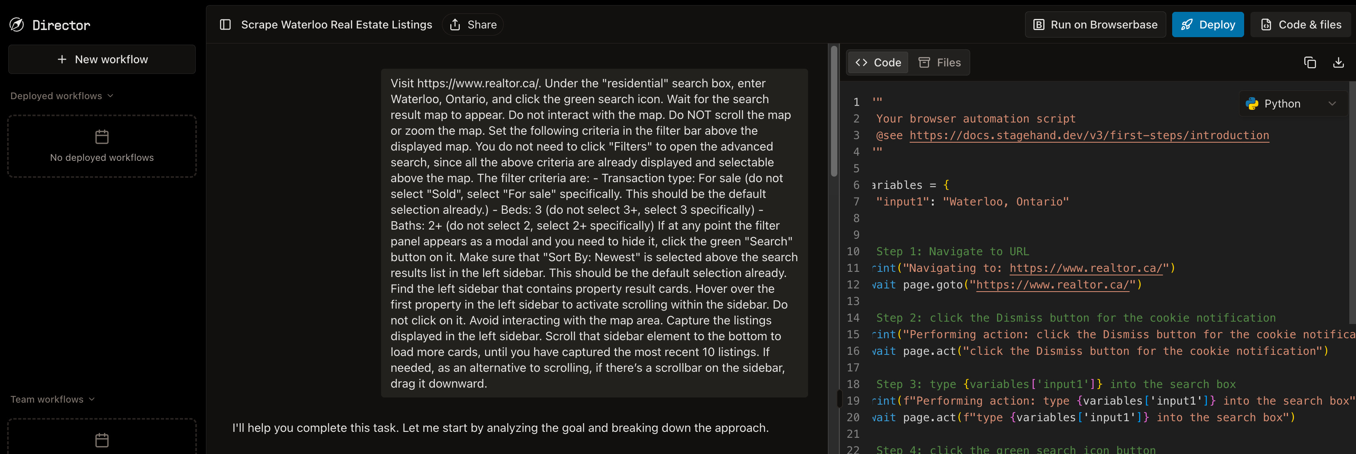Viewport: 1356px width, 454px height.
Task: Download code with the download icon
Action: pyautogui.click(x=1338, y=62)
